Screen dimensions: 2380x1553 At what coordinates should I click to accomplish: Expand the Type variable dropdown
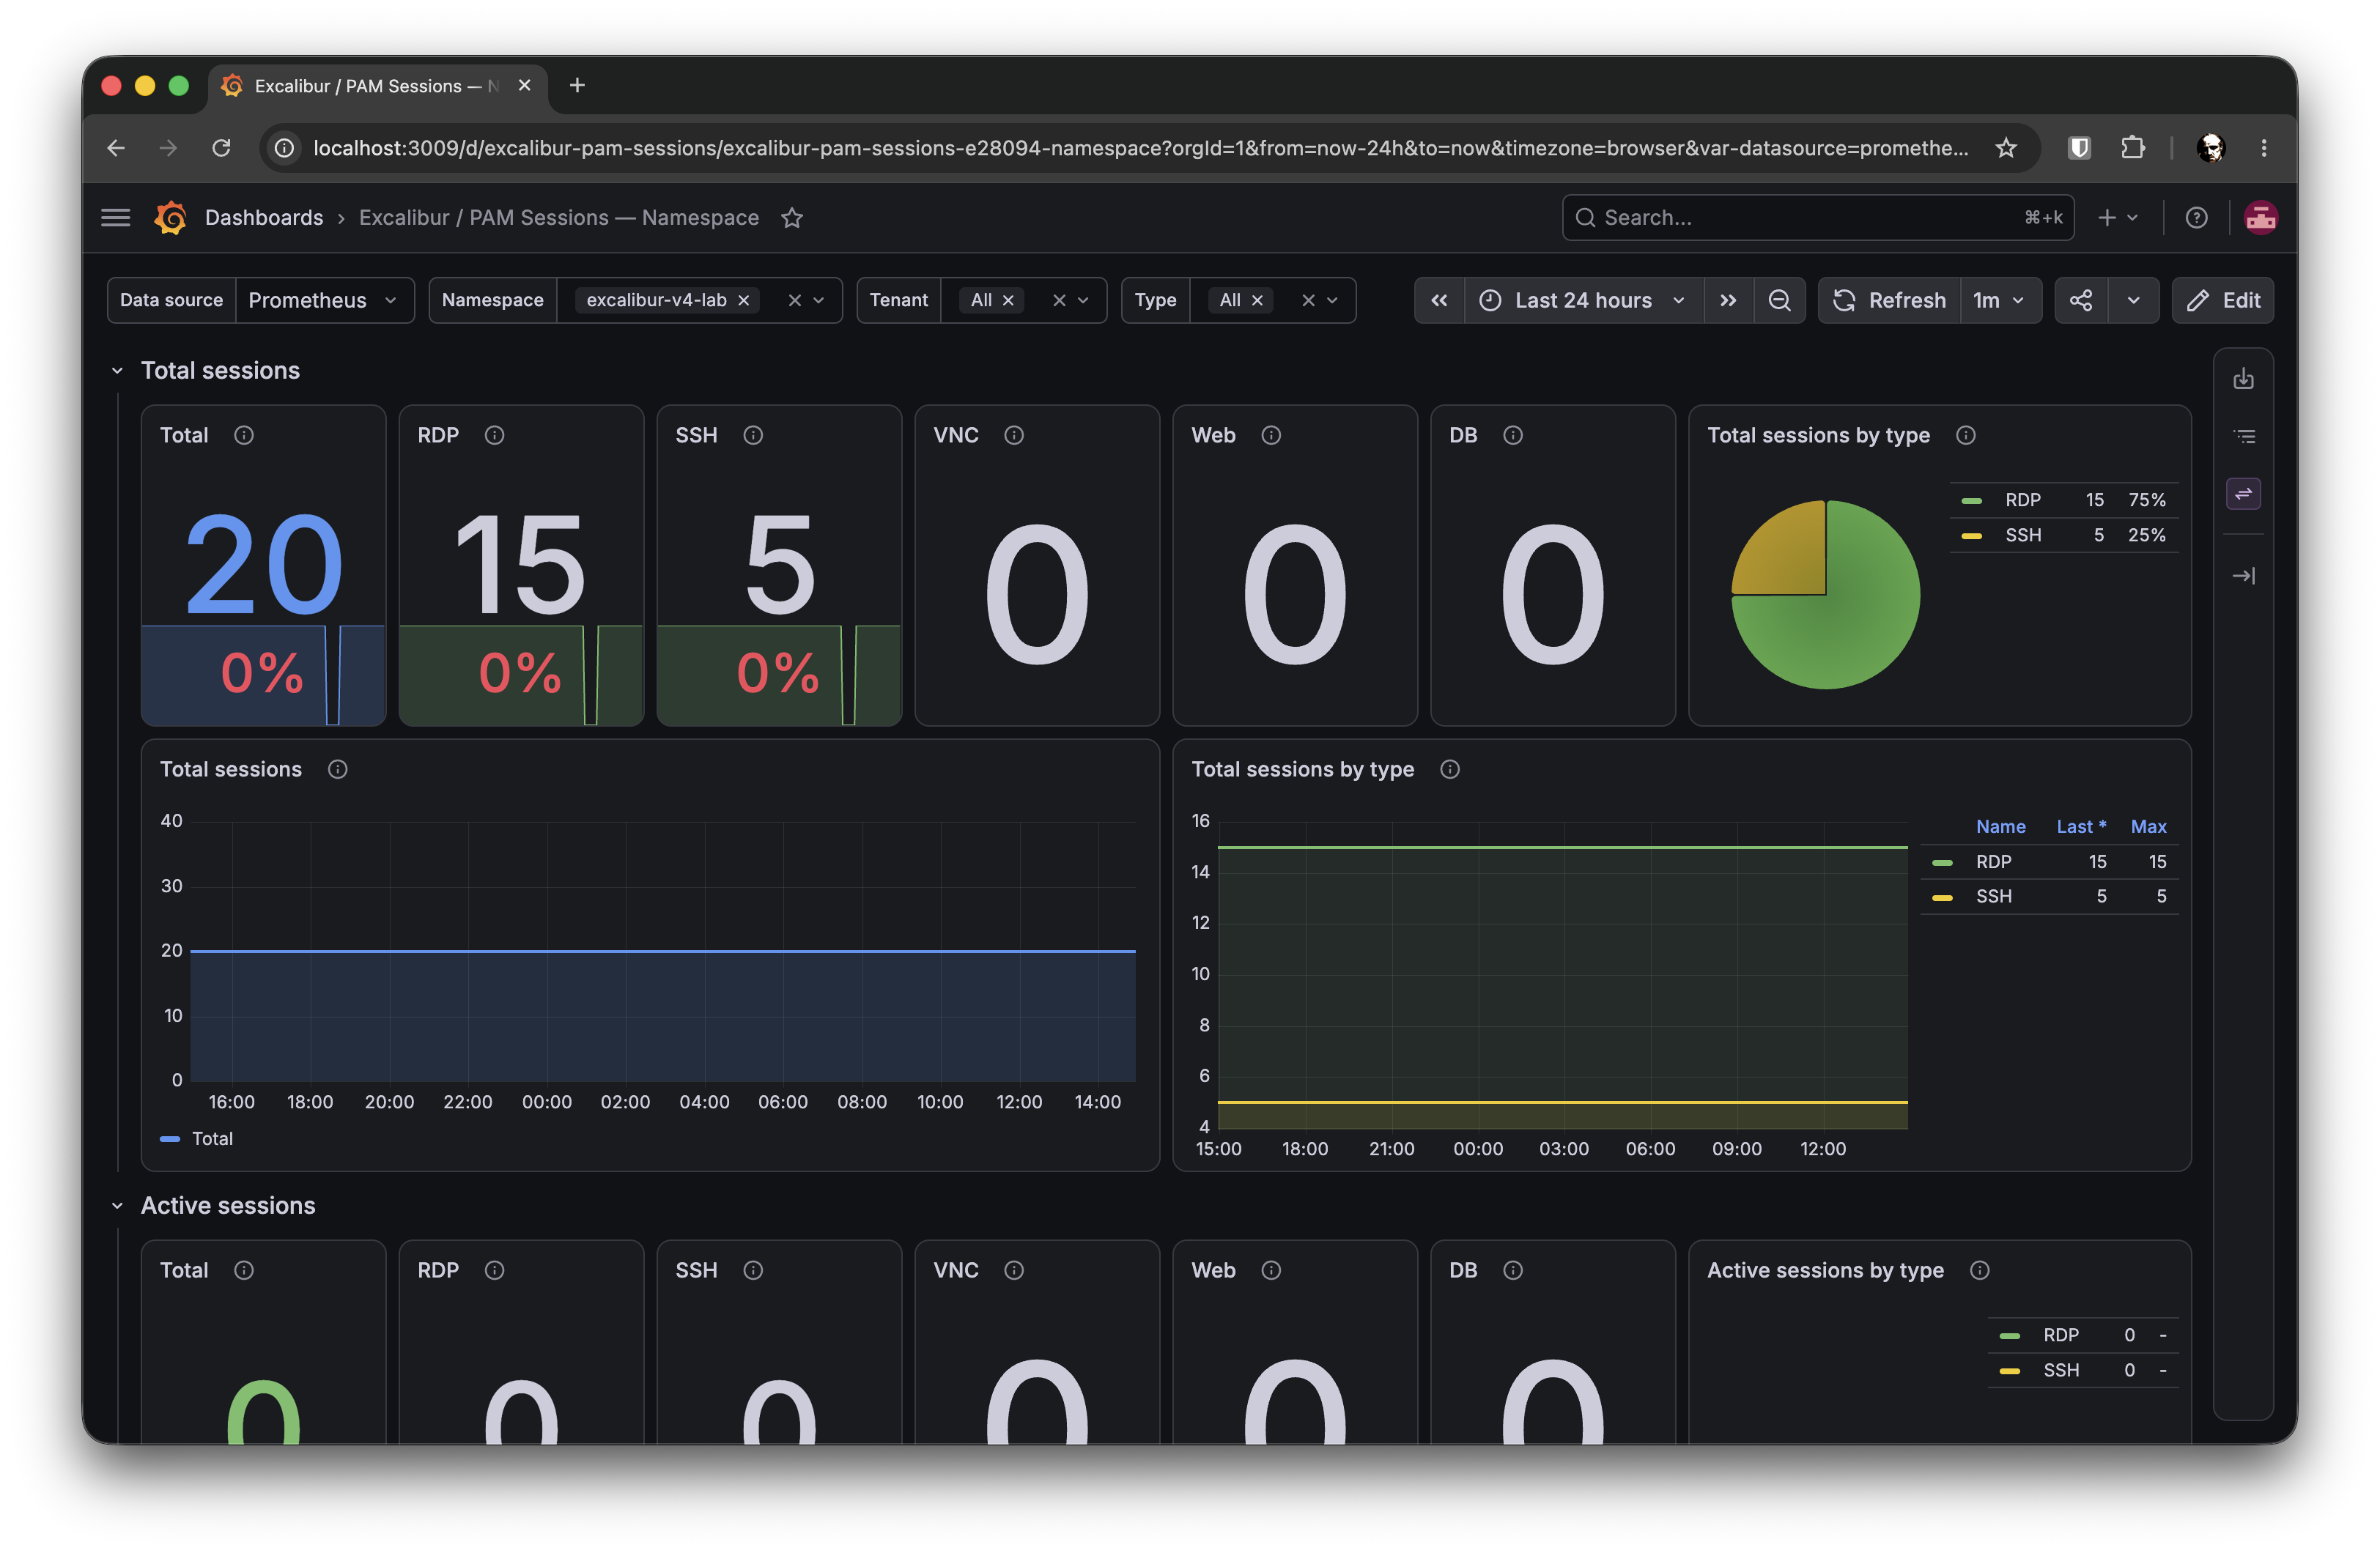click(x=1332, y=300)
